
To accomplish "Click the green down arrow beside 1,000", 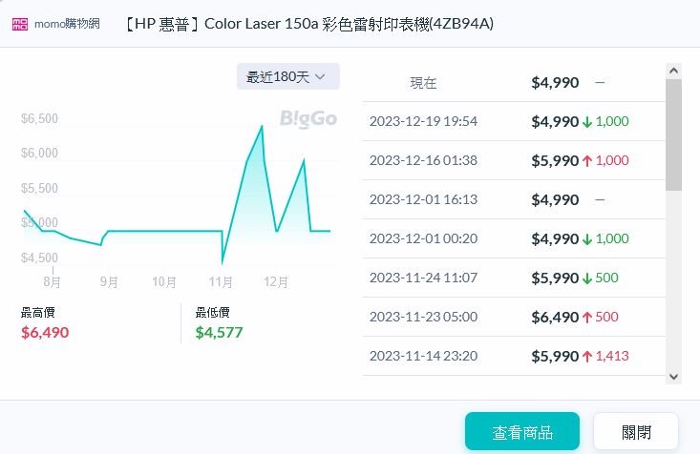I will (x=587, y=122).
